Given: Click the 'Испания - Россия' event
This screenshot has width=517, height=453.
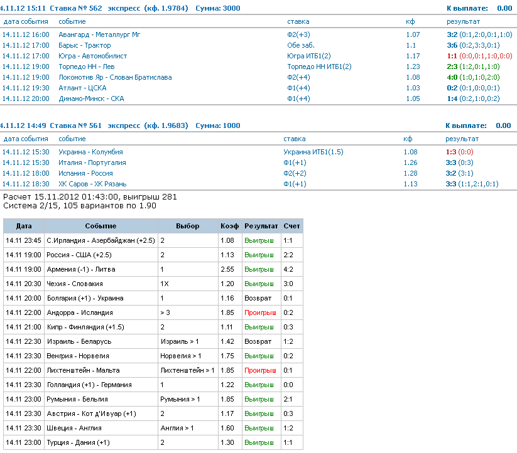Looking at the screenshot, I should coord(85,173).
